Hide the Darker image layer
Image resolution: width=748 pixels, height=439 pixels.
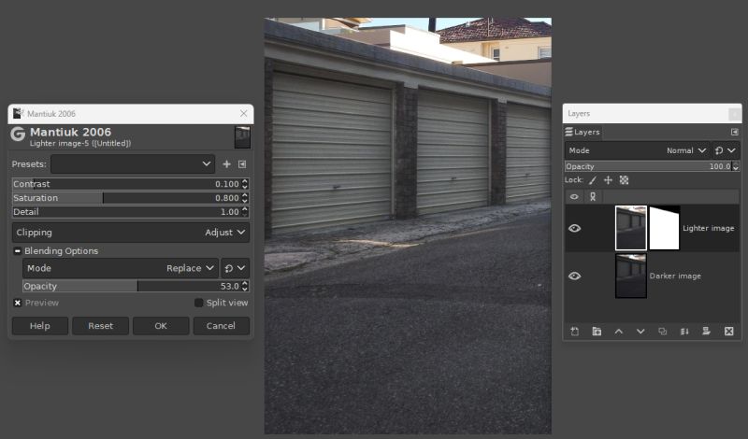[x=574, y=276]
